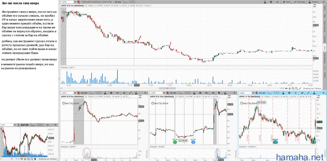Image resolution: width=327 pixels, height=161 pixels.
Task: Zoom in magnifier under SPY chart
Action: 28,159
